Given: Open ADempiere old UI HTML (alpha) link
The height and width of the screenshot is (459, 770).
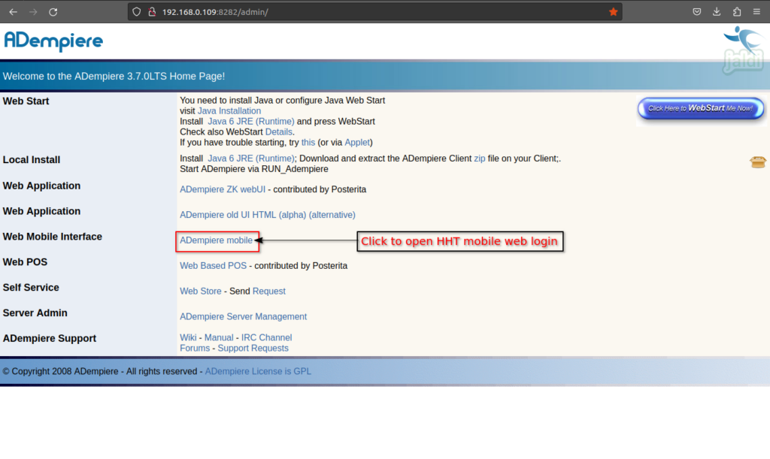Looking at the screenshot, I should pyautogui.click(x=268, y=215).
